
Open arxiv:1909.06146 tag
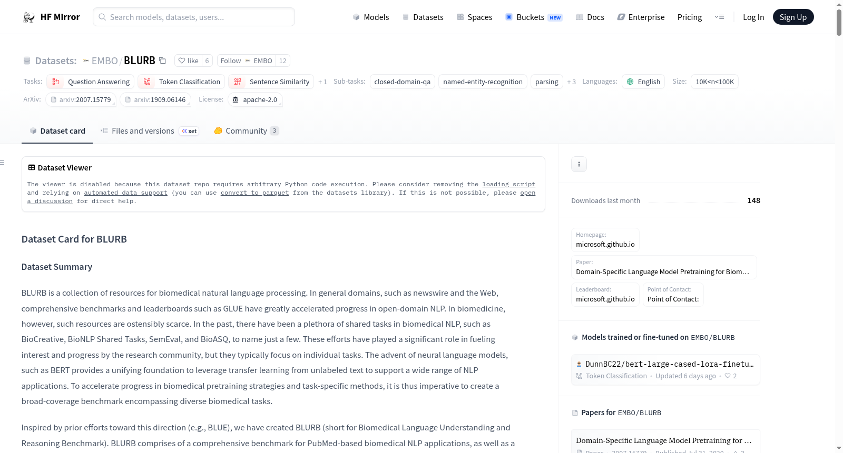(x=155, y=99)
